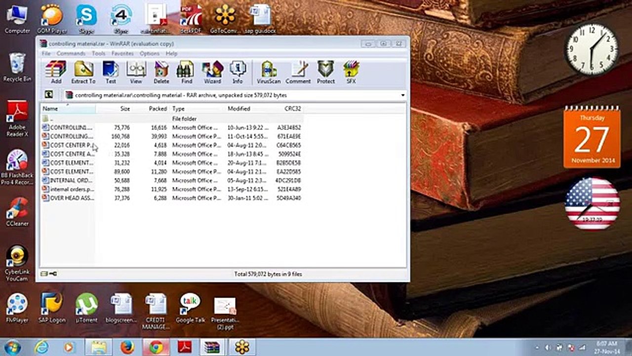
Task: Select the Skype desktop shortcut
Action: point(86,20)
